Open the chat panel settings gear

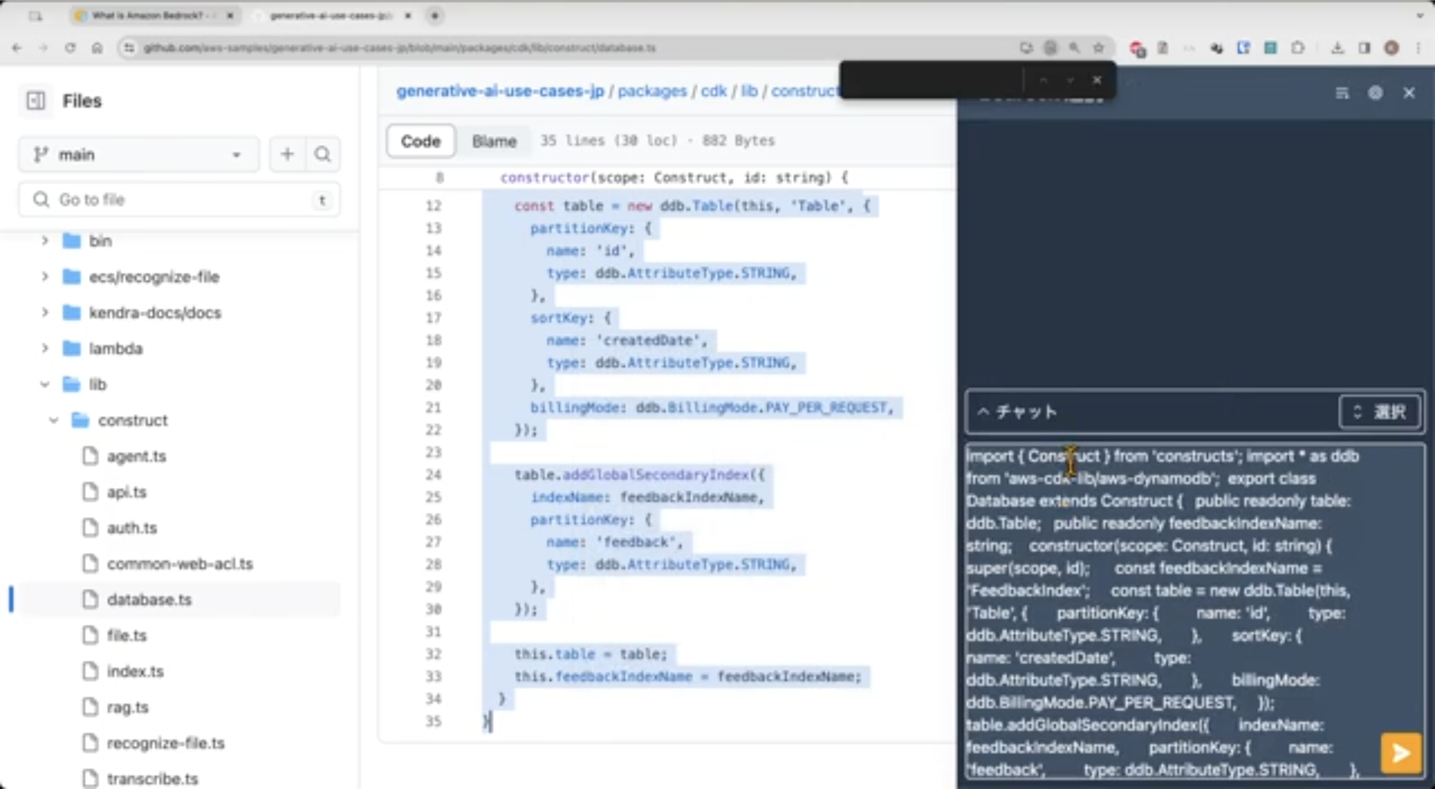click(x=1376, y=93)
